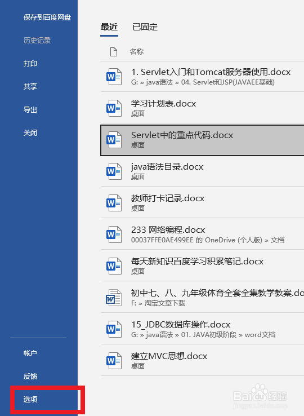This screenshot has width=304, height=416.
Task: Click Word icon of 1. Servlet入门和Tomcat服务器使用.docx
Action: [x=114, y=77]
